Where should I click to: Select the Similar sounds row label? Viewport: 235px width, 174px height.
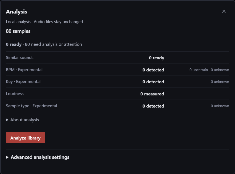[20, 58]
